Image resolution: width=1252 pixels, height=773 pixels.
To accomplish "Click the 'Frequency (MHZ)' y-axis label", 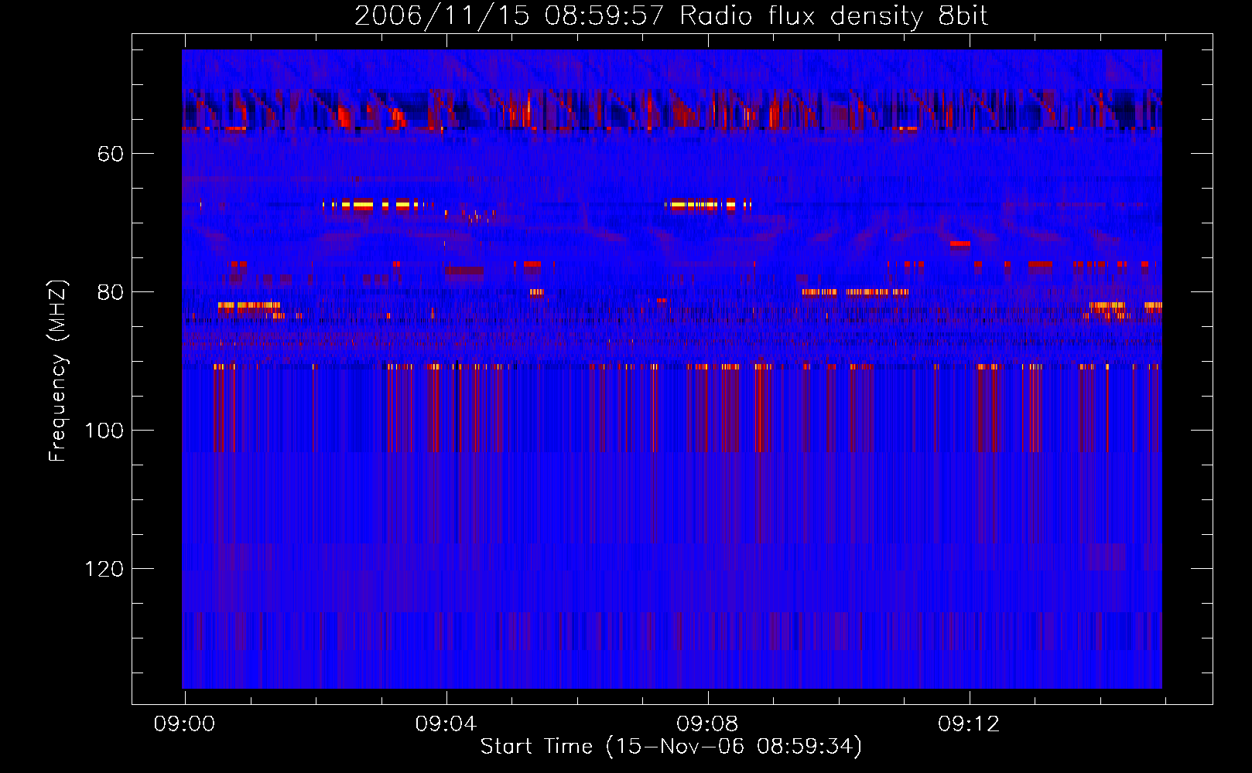I will (x=58, y=370).
